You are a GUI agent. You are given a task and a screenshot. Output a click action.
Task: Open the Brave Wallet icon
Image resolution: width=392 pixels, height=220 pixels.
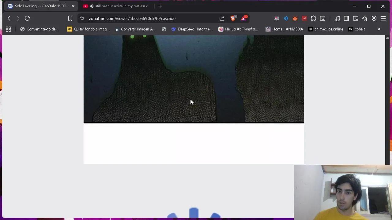(356, 18)
